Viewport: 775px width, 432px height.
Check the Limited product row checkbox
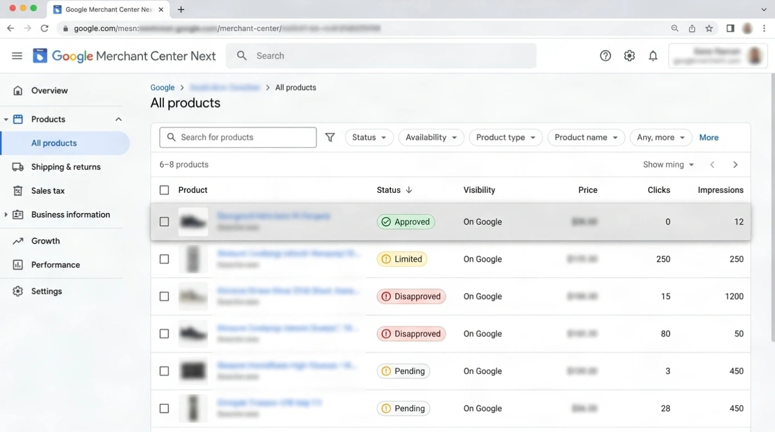coord(164,259)
